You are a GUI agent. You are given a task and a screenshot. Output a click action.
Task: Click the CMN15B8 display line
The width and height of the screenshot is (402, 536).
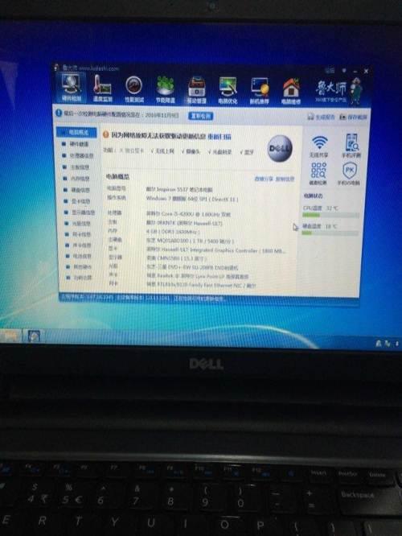[177, 258]
